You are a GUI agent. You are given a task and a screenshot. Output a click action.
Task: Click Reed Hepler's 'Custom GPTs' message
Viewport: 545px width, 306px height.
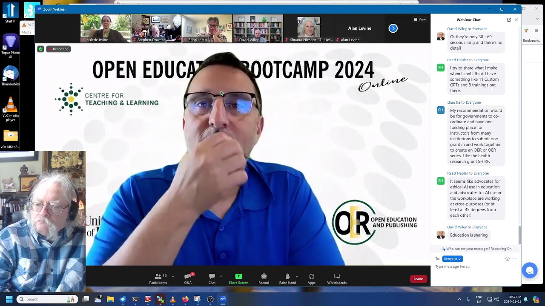(x=476, y=79)
